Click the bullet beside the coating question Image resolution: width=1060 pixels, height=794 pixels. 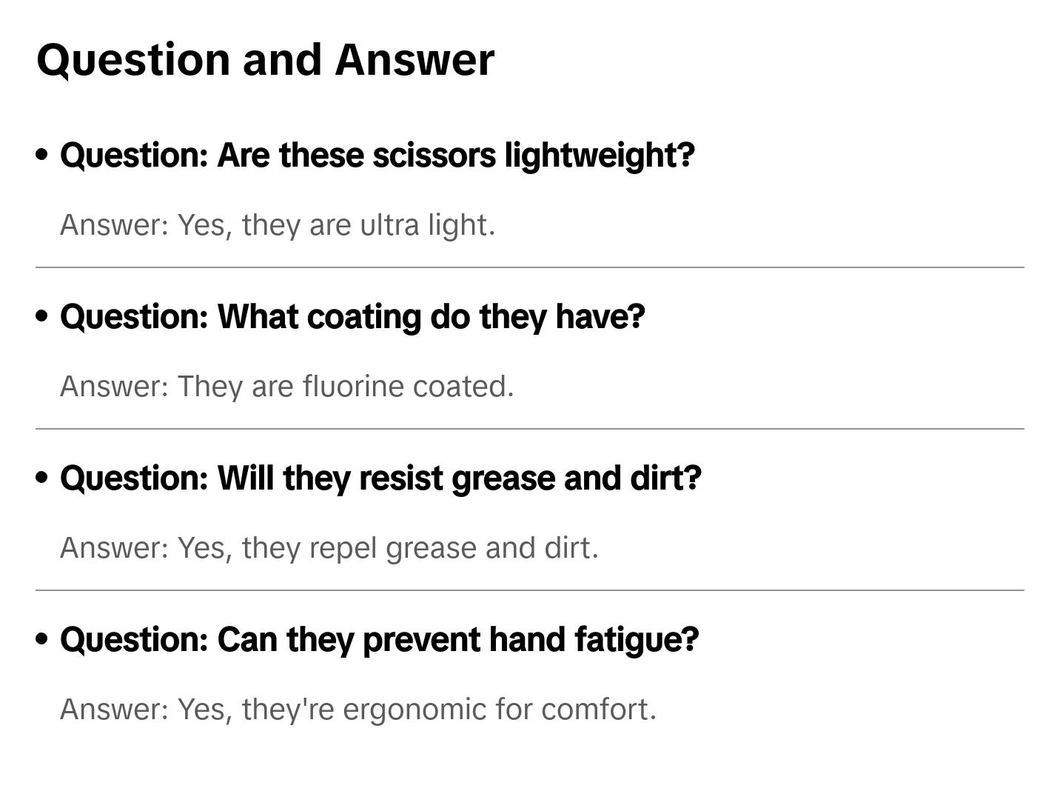42,316
